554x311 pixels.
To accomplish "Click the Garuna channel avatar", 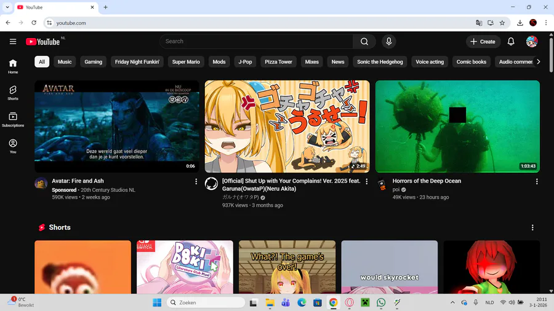I will [211, 183].
